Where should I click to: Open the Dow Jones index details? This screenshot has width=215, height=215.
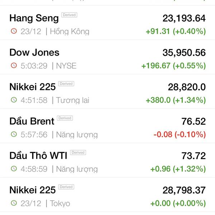[107, 57]
